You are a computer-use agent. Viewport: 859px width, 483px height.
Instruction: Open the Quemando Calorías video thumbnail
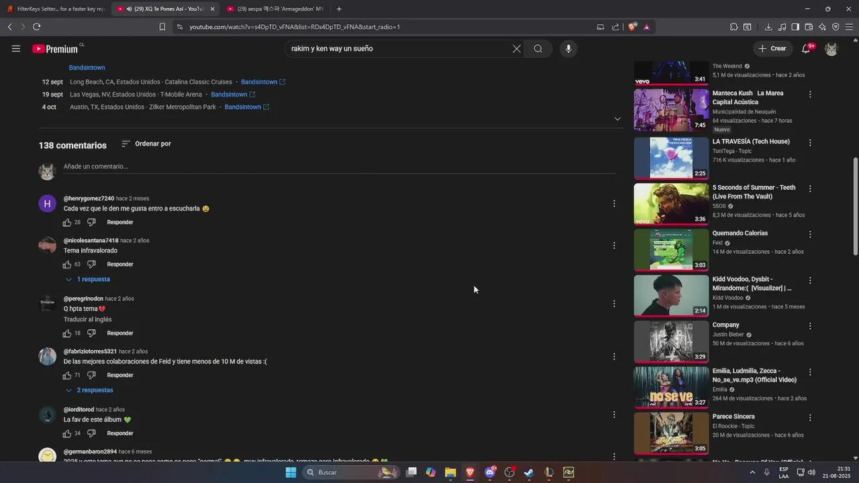tap(671, 250)
